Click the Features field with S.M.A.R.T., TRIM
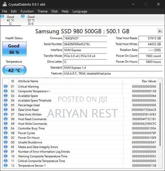Image resolution: width=165 pixels, height=171 pixels. [113, 74]
